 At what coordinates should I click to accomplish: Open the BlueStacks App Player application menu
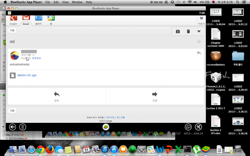(26, 2)
